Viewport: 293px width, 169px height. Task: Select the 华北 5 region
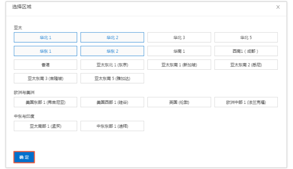point(246,38)
